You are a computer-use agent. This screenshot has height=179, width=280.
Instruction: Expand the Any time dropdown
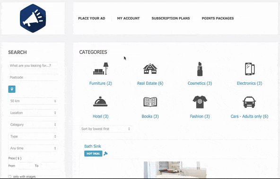pyautogui.click(x=33, y=148)
